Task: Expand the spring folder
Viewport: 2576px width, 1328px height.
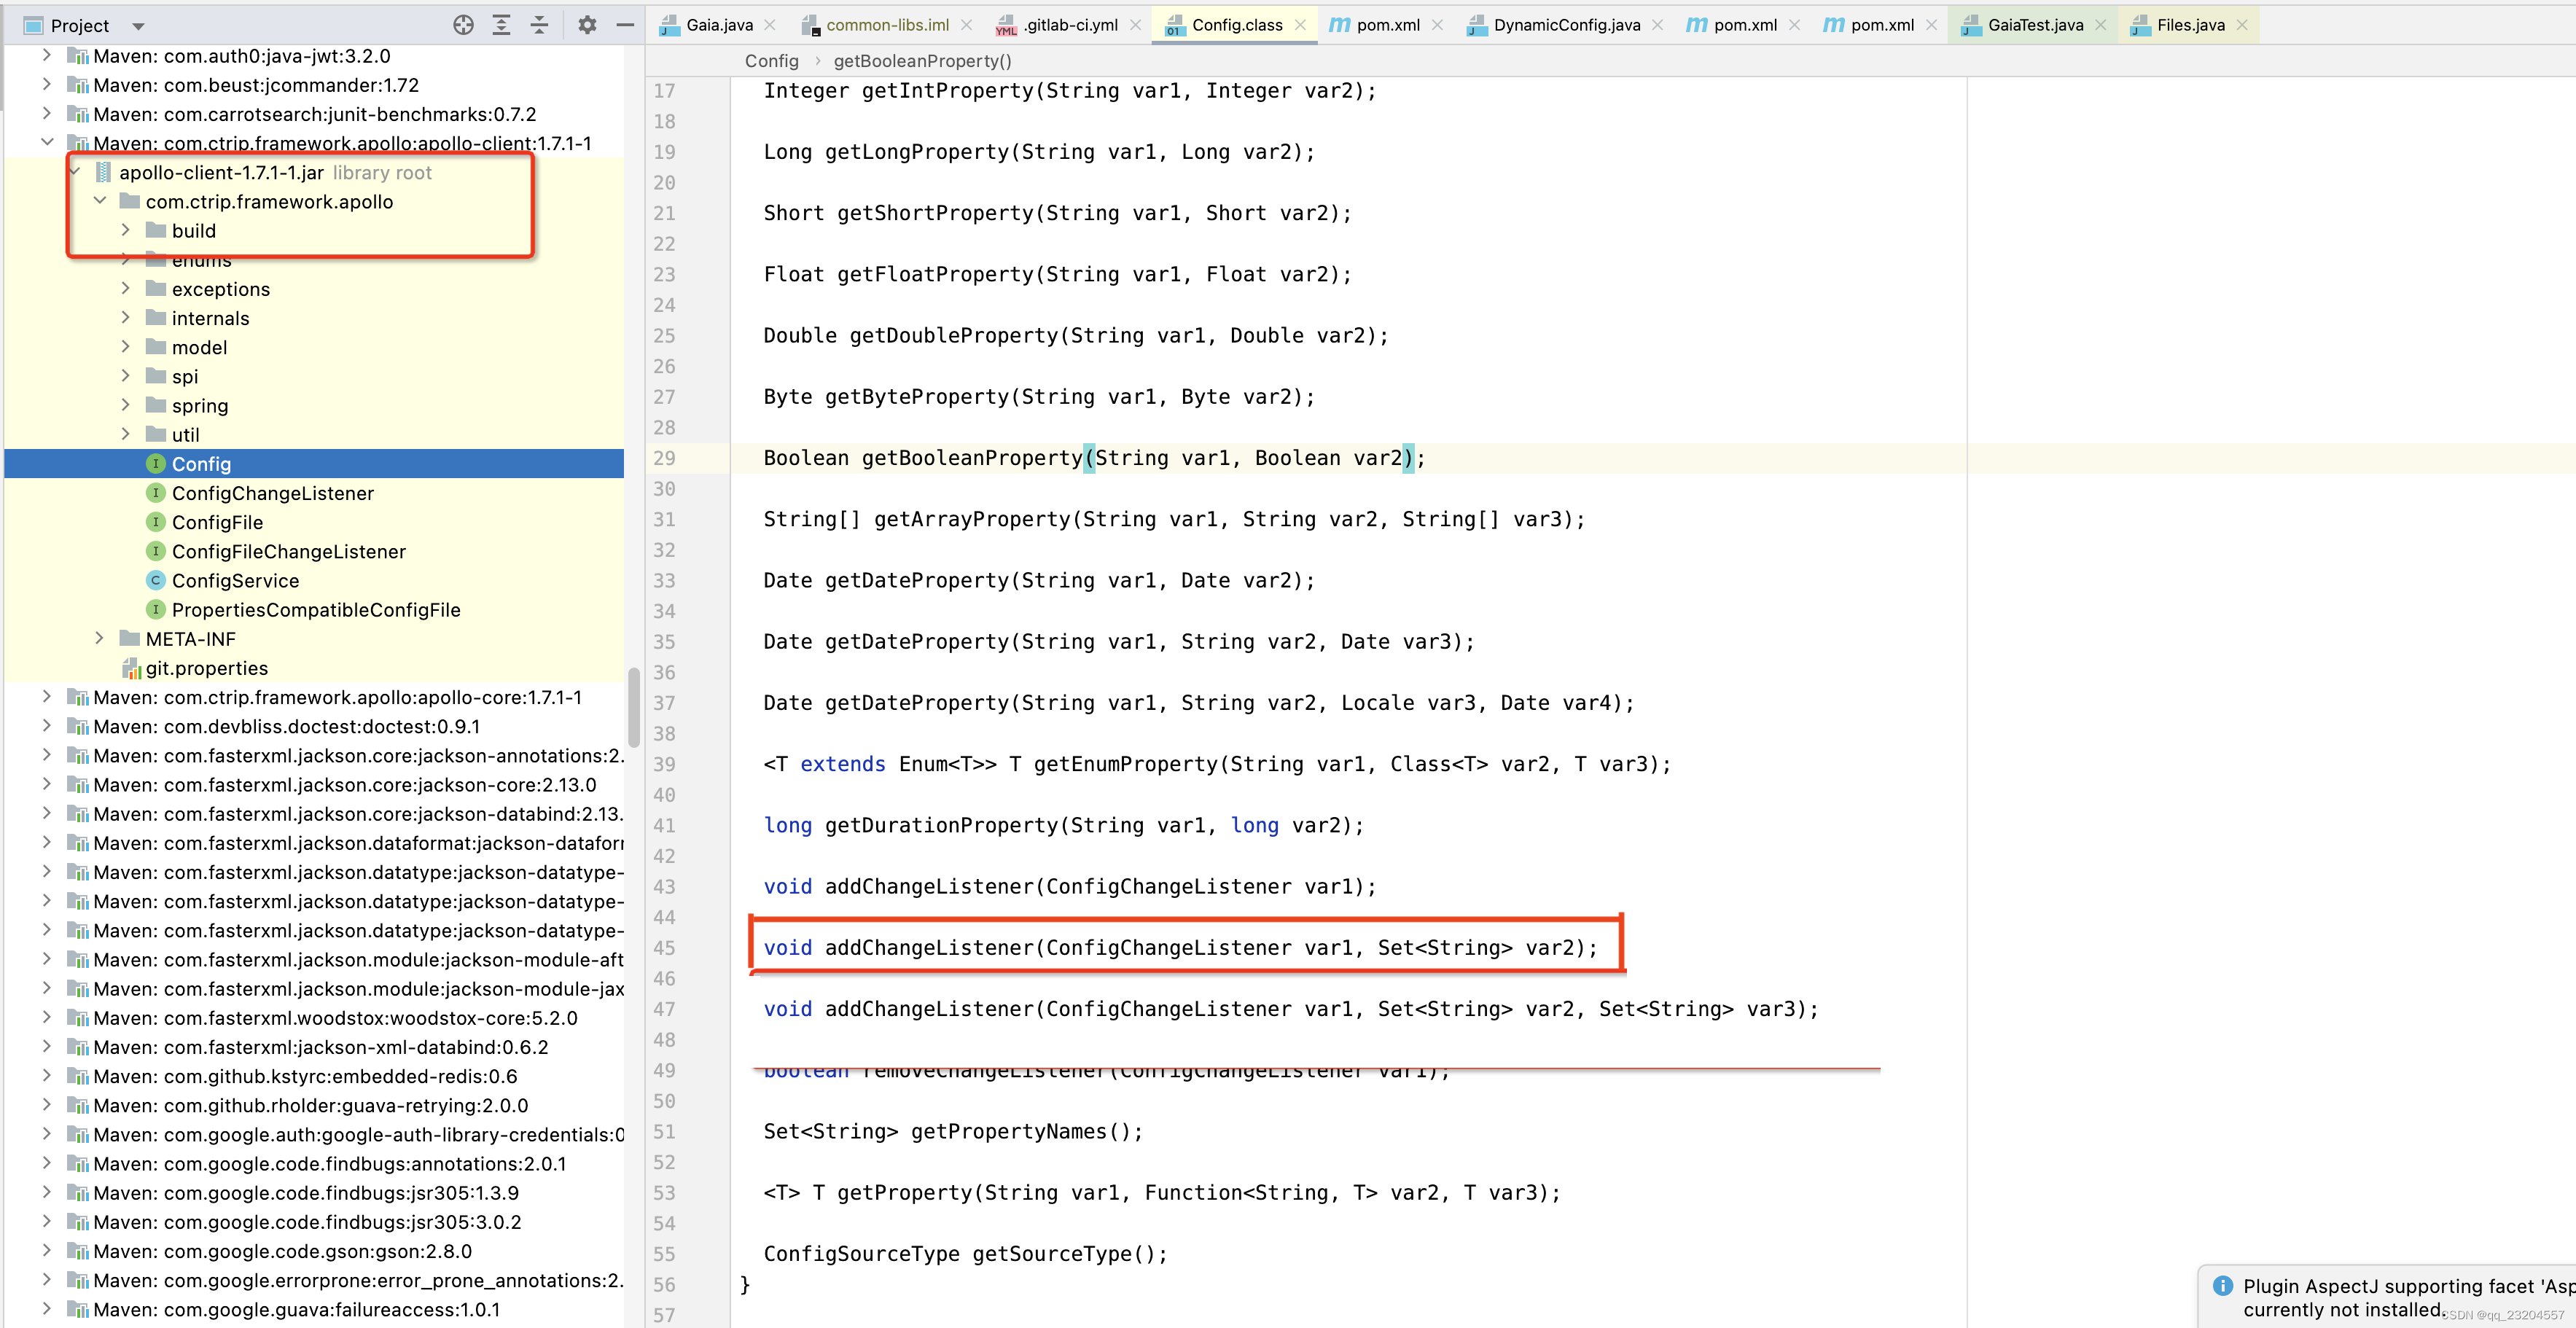Action: [x=126, y=405]
